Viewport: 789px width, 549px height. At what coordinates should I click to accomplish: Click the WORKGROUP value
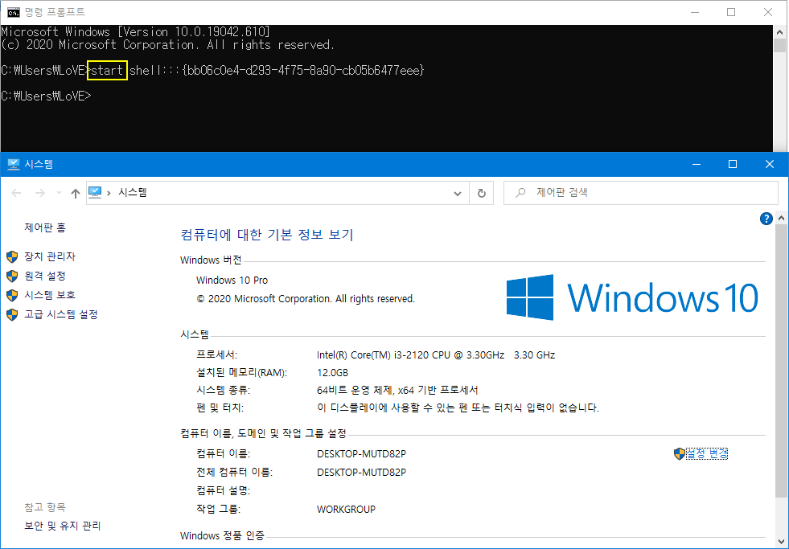[346, 510]
